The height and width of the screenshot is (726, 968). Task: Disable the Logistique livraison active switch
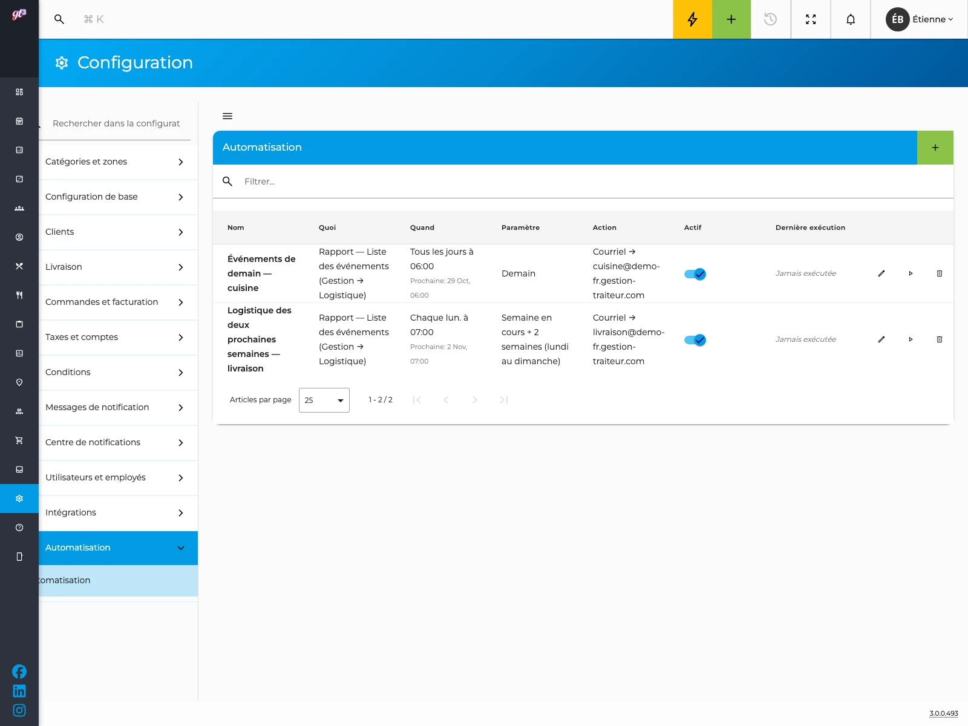tap(695, 340)
